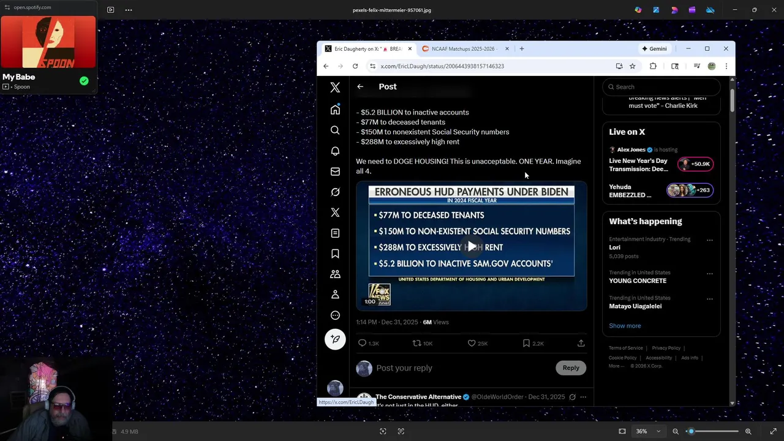
Task: Open media controls icon in Chrome toolbar
Action: tap(696, 66)
